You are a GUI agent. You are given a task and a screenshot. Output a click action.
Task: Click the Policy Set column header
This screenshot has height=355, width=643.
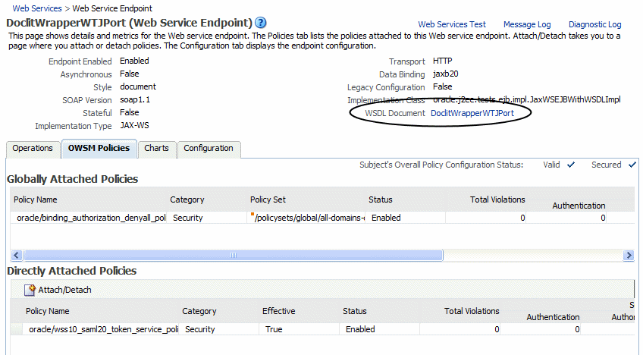[268, 199]
